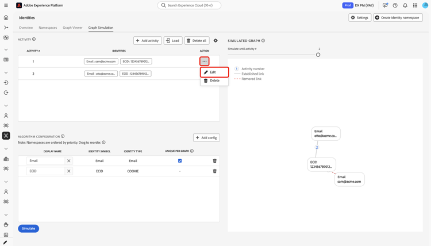Switch to the Namespaces tab

48,28
